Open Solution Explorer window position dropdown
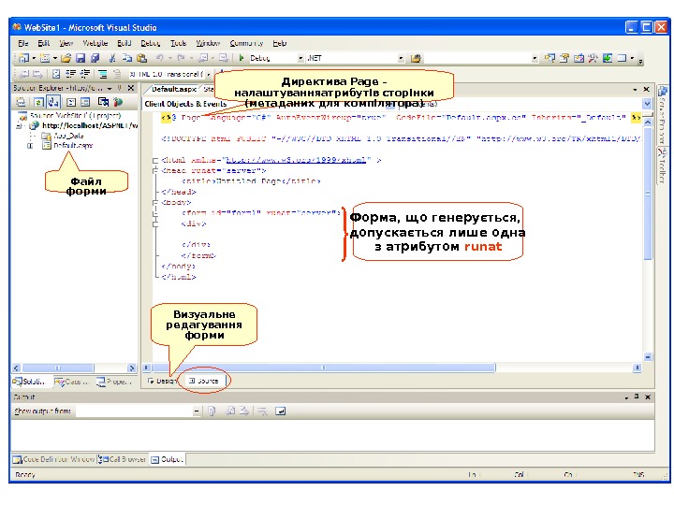This screenshot has width=674, height=505. point(110,88)
